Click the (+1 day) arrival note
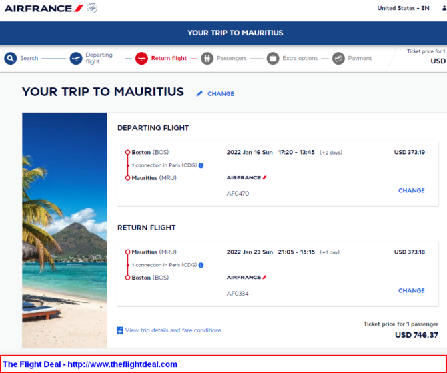The image size is (447, 373). pos(330,252)
